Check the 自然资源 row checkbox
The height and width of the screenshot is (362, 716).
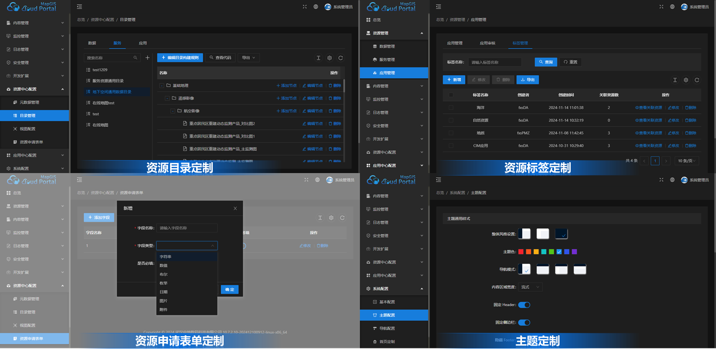[451, 120]
